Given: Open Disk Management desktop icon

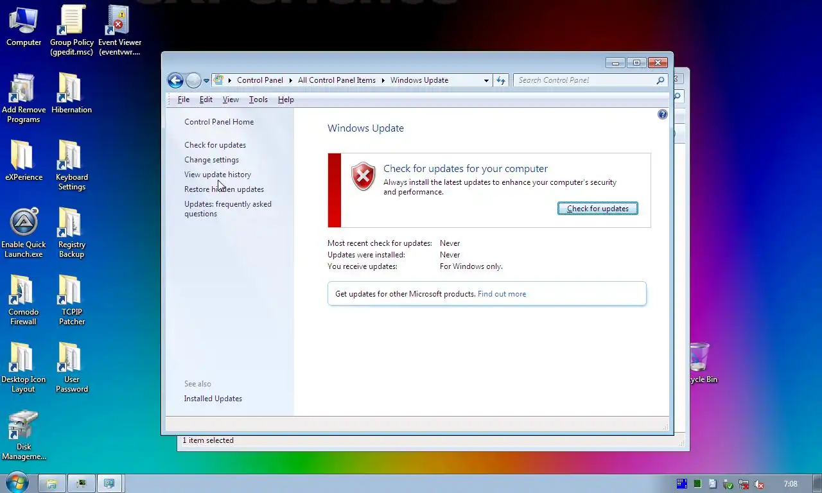Looking at the screenshot, I should [x=24, y=435].
